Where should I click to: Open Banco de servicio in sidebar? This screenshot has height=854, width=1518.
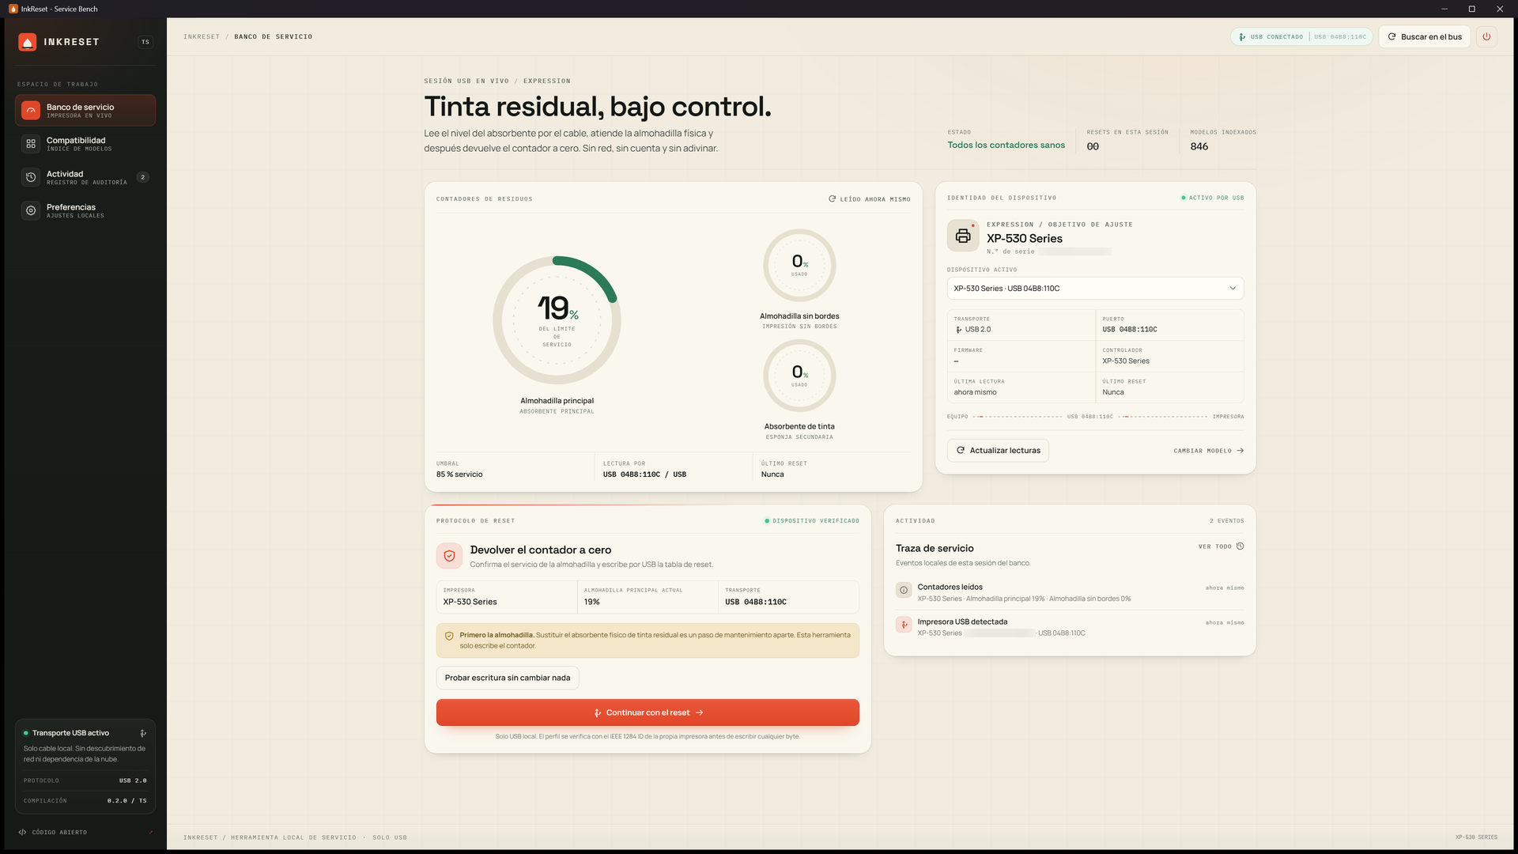point(85,111)
